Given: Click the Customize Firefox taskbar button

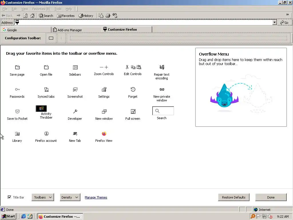Looking at the screenshot, I should pos(60,217).
